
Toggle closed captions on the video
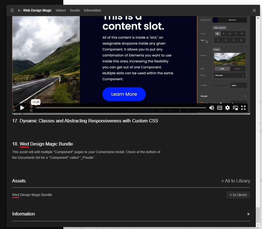pyautogui.click(x=220, y=108)
